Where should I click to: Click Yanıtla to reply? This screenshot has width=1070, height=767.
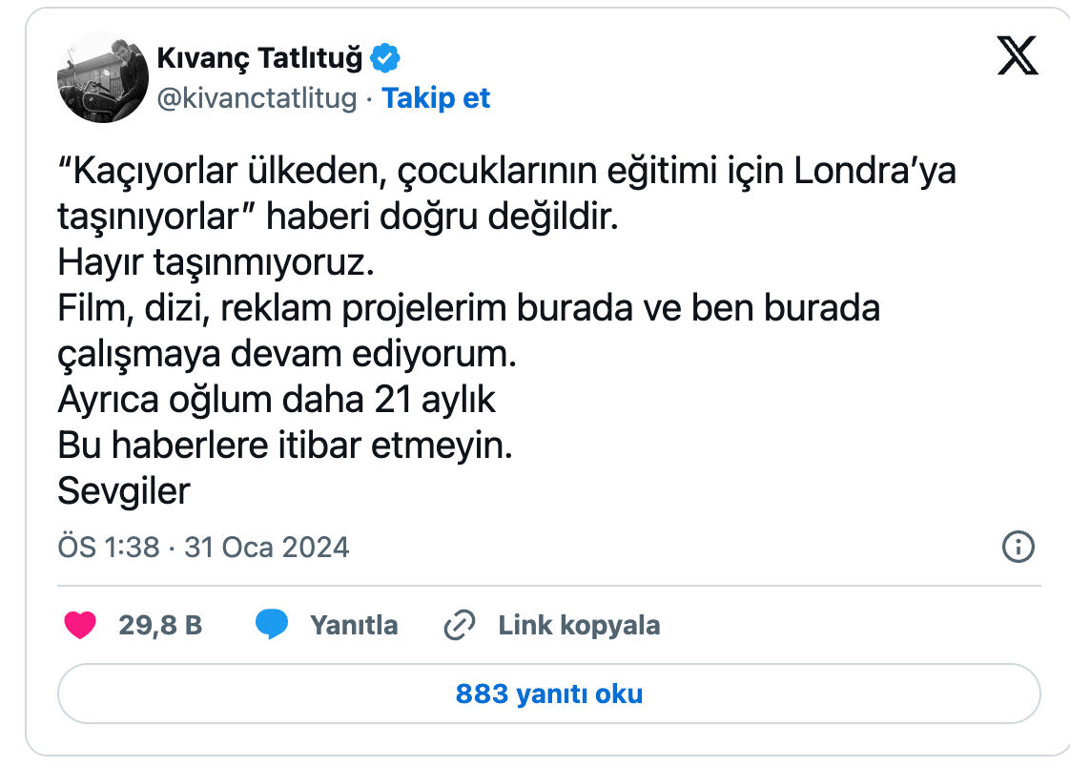[354, 625]
